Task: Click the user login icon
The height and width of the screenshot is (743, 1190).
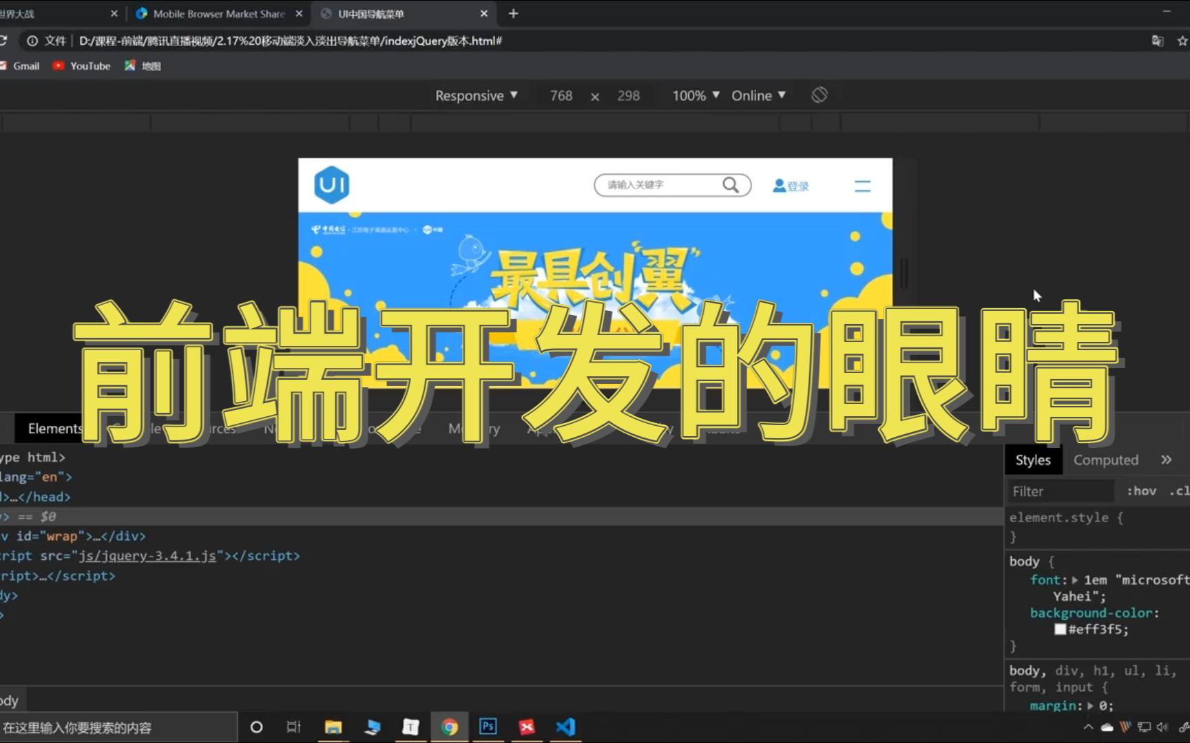Action: pos(779,185)
